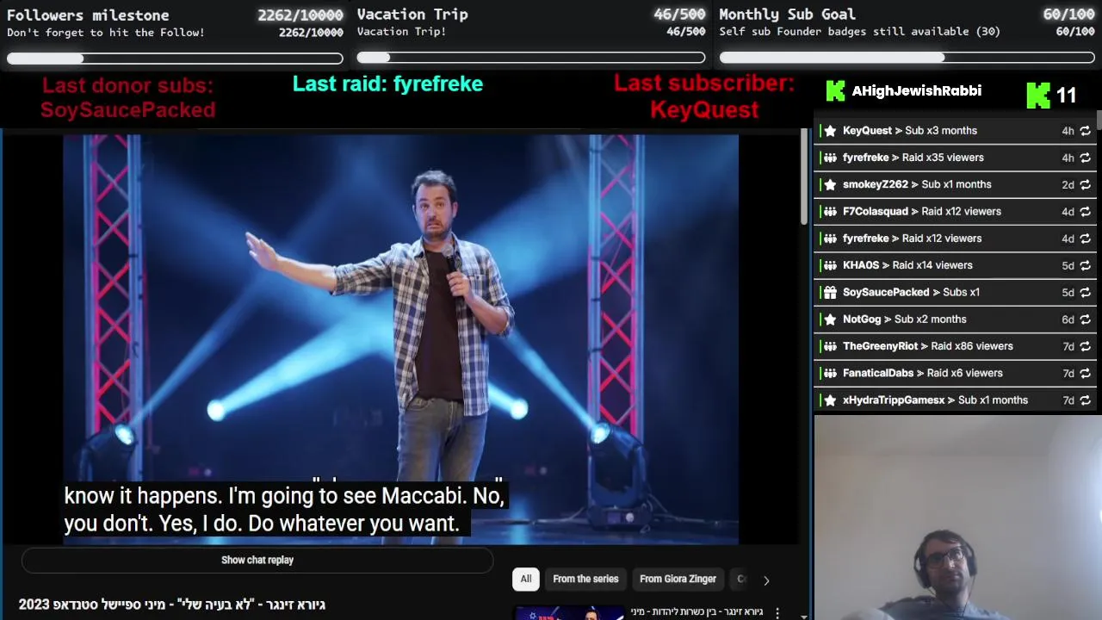Screen dimensions: 1102x620
Task: Click the Vacation Trip progress bar
Action: pos(531,58)
